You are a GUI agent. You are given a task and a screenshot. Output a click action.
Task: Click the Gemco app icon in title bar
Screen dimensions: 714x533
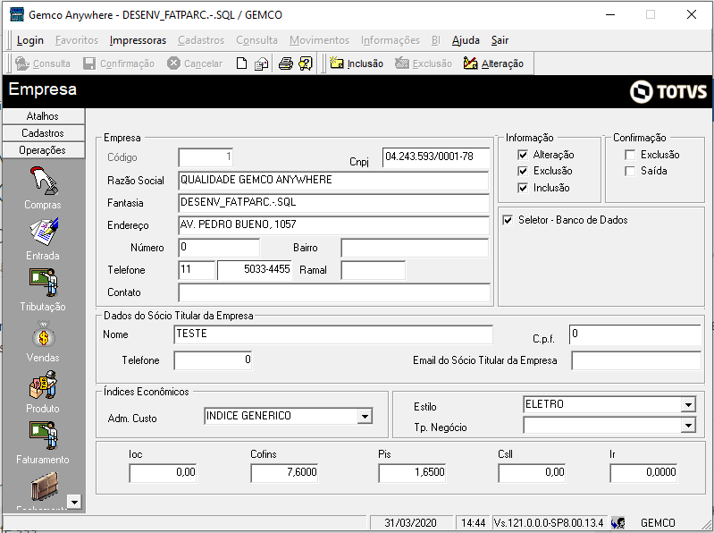[x=17, y=14]
